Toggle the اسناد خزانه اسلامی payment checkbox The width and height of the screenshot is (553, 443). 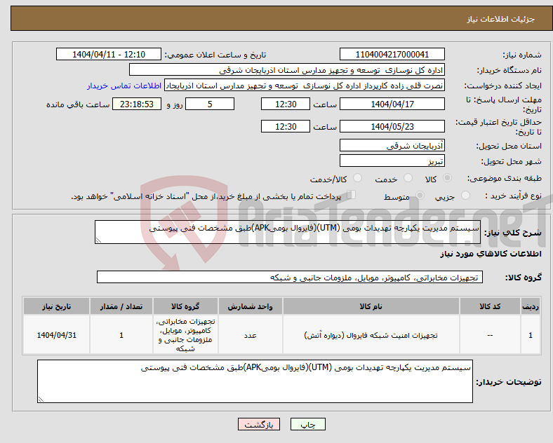(x=352, y=195)
